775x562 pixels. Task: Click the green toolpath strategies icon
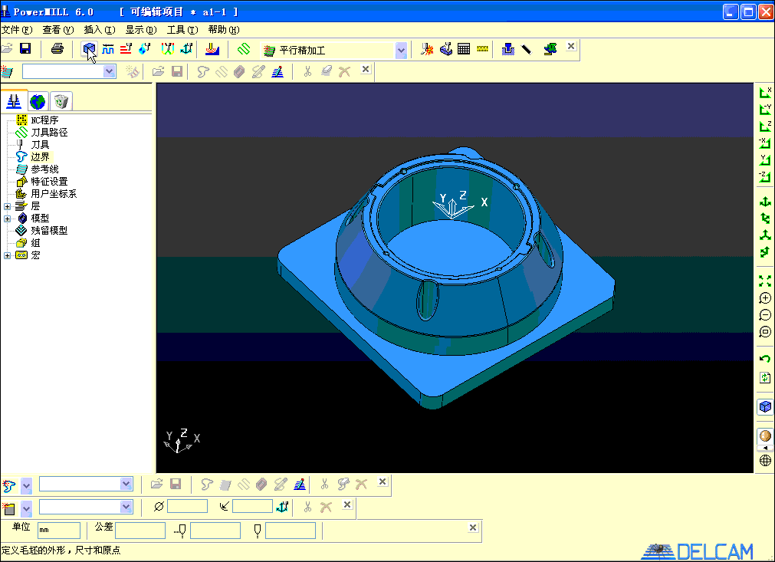click(x=244, y=49)
